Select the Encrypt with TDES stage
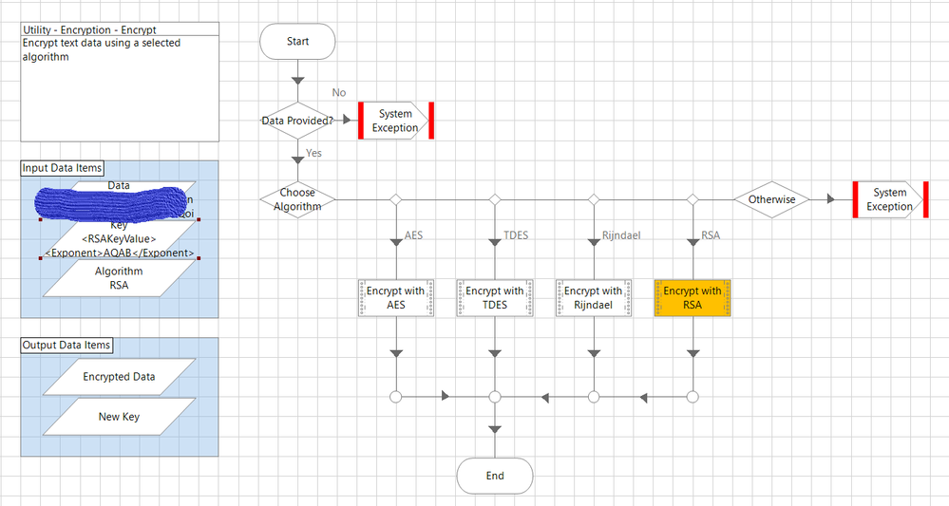Image resolution: width=949 pixels, height=506 pixels. pyautogui.click(x=495, y=298)
